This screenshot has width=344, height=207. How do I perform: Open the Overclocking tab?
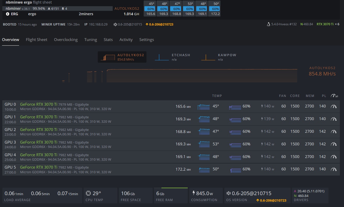[66, 40]
